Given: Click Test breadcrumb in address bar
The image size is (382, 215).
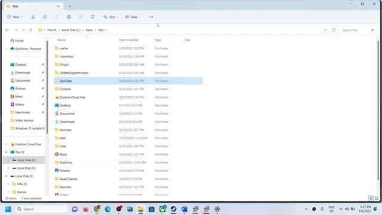Looking at the screenshot, I should [101, 30].
